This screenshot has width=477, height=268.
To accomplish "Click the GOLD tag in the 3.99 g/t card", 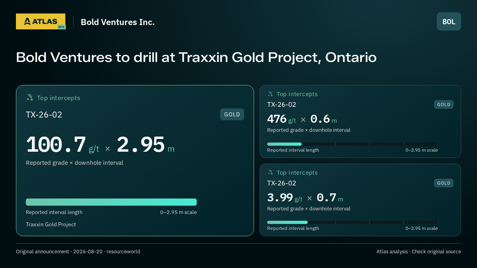I will pos(444,183).
